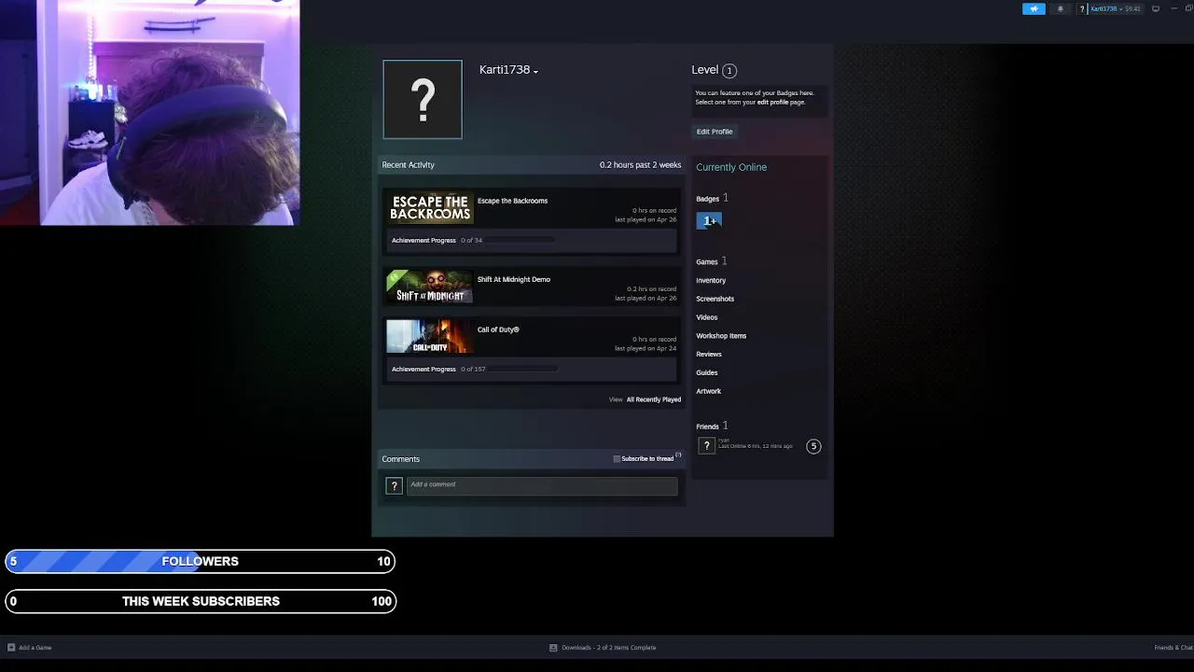Viewport: 1194px width, 672px height.
Task: Click the small account avatar in top bar
Action: click(1082, 8)
